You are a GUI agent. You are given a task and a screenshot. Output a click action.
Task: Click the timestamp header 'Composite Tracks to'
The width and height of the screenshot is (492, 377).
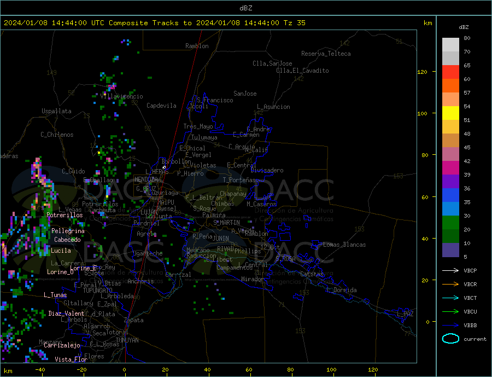pyautogui.click(x=150, y=23)
